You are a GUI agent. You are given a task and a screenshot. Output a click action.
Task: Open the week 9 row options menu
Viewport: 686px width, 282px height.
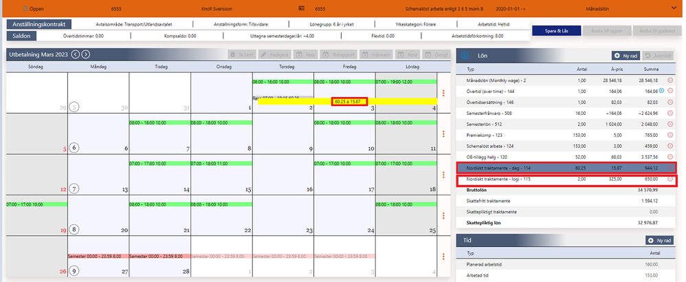443,257
